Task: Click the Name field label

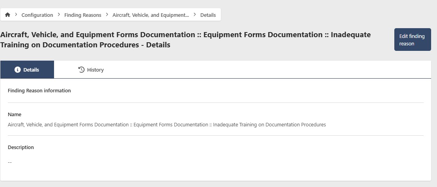Action: pos(14,114)
